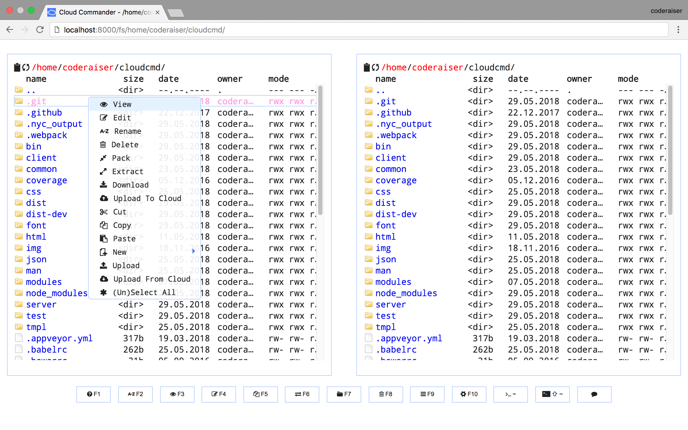Open the F9 menu button
The height and width of the screenshot is (430, 688).
(427, 394)
